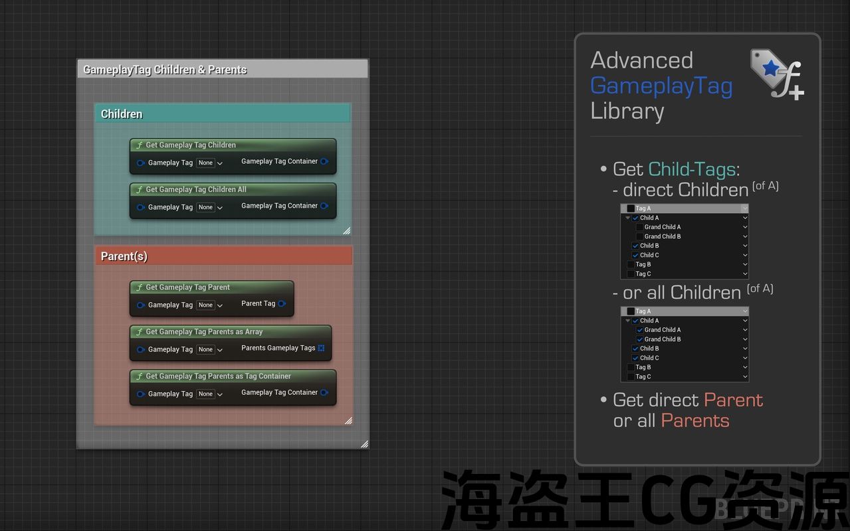Click resize handle of the Parent(s) comment box

tap(348, 420)
